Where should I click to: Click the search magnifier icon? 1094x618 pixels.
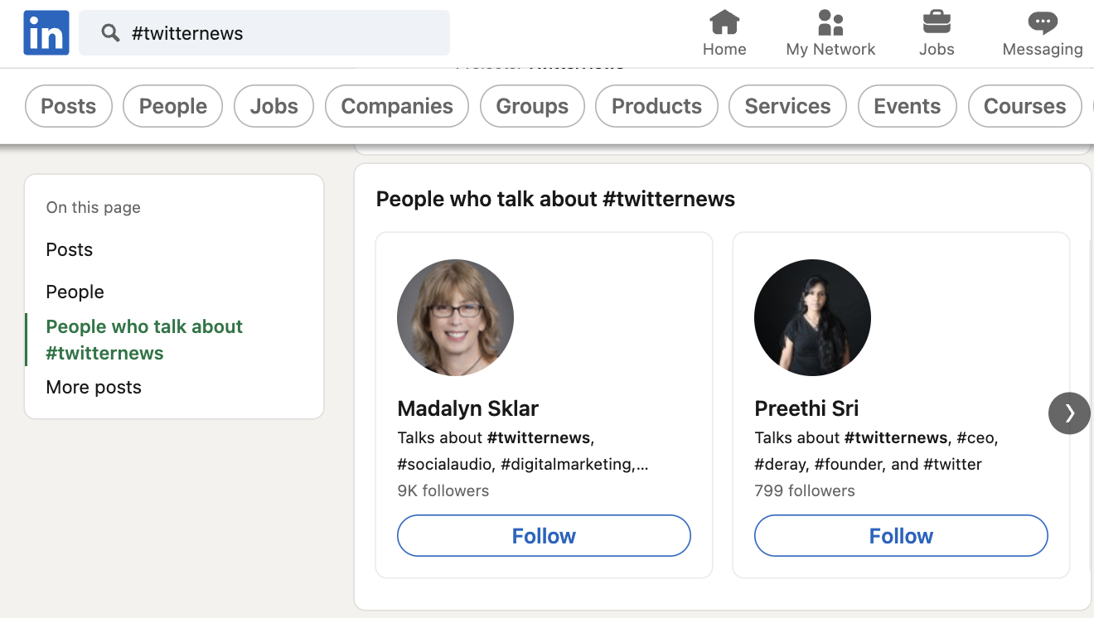(x=110, y=33)
